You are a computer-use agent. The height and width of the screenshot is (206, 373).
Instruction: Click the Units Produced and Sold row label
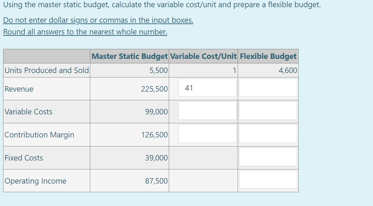[46, 70]
